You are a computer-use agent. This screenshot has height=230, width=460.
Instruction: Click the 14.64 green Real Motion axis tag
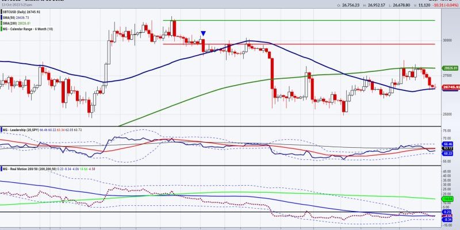point(448,199)
